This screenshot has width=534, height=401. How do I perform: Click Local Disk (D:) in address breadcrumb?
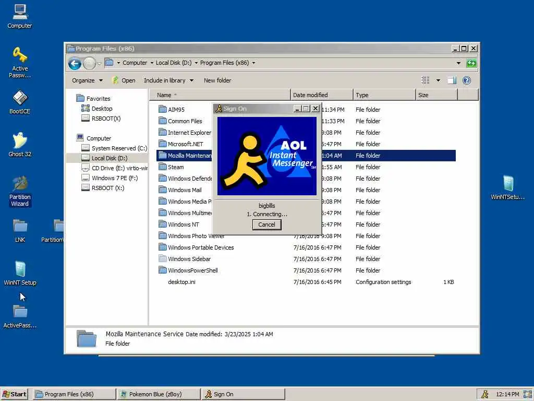174,63
